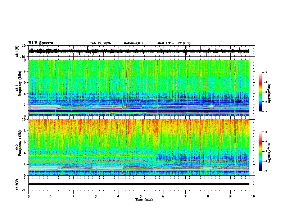
Task: Click the time axis tick label 2
Action: click(x=73, y=196)
